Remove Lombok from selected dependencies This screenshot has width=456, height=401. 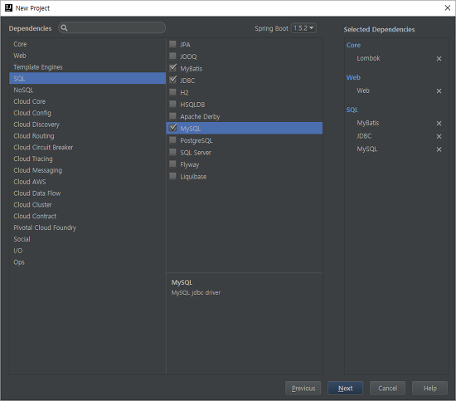pyautogui.click(x=439, y=59)
